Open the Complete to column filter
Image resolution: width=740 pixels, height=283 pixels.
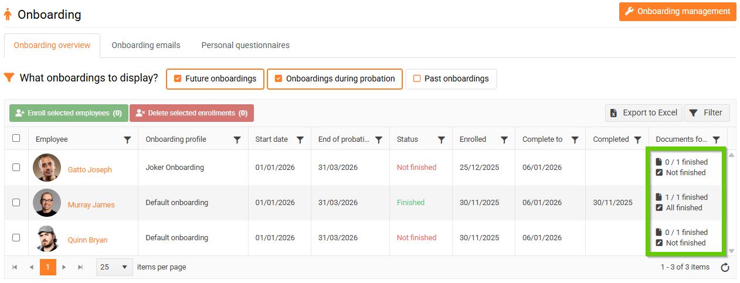(x=575, y=140)
